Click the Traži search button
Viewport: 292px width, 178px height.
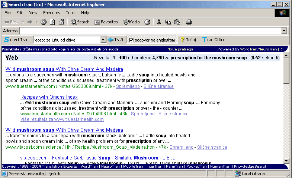116,40
